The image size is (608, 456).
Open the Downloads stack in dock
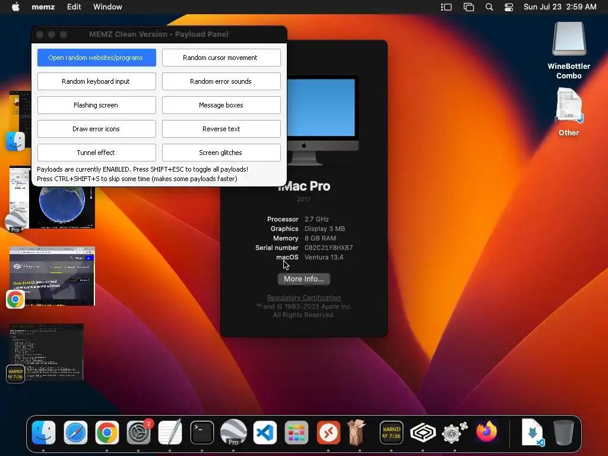[x=533, y=432]
